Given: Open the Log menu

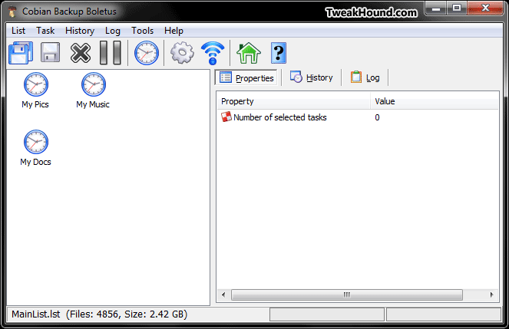Looking at the screenshot, I should pyautogui.click(x=113, y=31).
